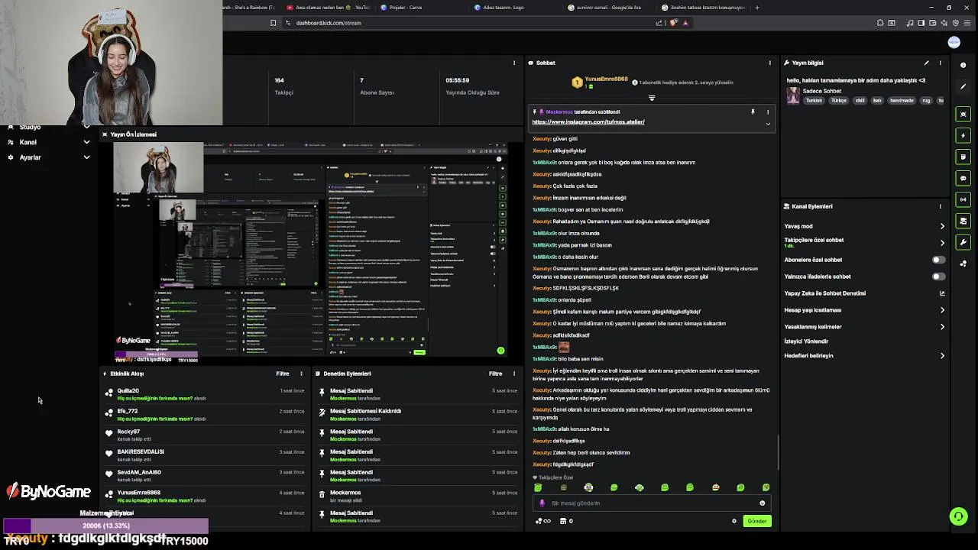978x550 pixels.
Task: Open the new browser tab plus button
Action: (x=757, y=8)
